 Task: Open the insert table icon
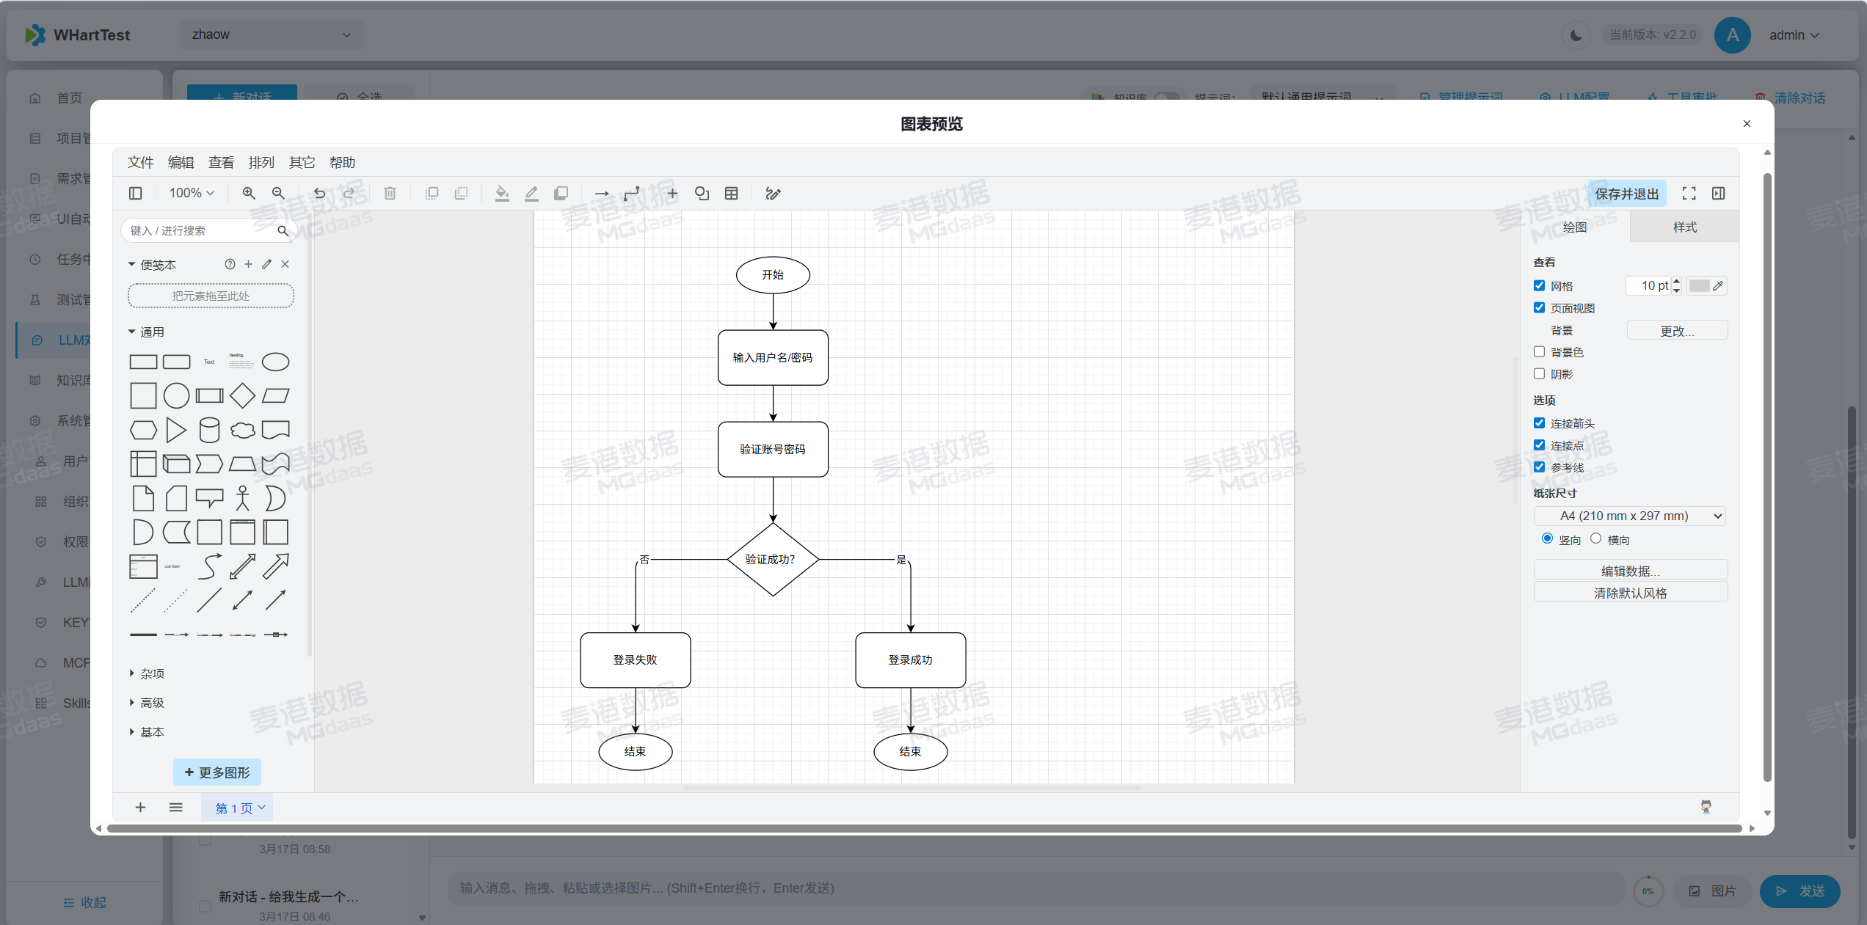point(732,193)
